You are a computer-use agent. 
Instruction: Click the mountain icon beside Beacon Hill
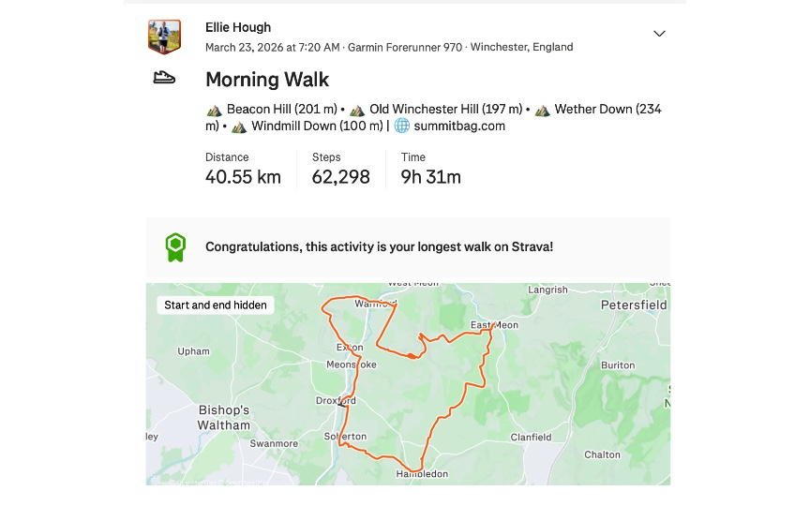[x=215, y=110]
